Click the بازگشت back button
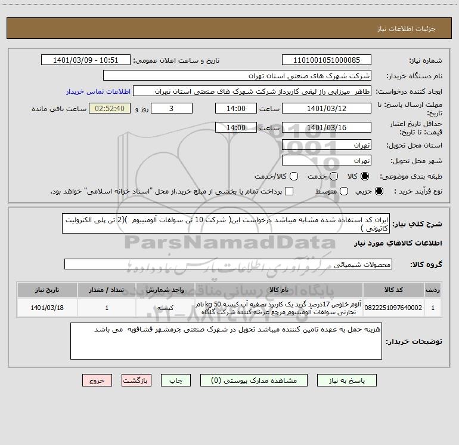The width and height of the screenshot is (459, 445). [x=137, y=380]
